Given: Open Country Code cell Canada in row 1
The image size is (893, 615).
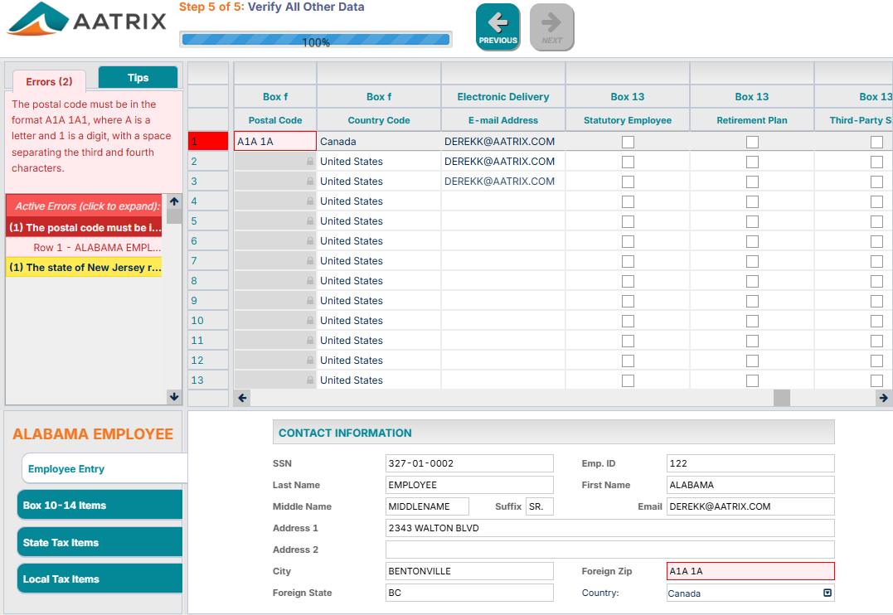Looking at the screenshot, I should (379, 141).
